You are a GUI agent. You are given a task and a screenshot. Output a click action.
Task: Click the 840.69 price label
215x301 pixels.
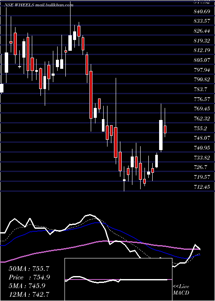point(202,12)
